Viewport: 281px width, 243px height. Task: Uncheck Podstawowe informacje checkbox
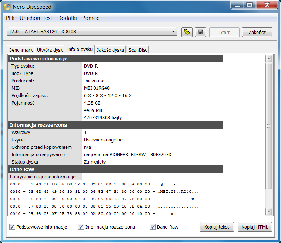point(12,227)
